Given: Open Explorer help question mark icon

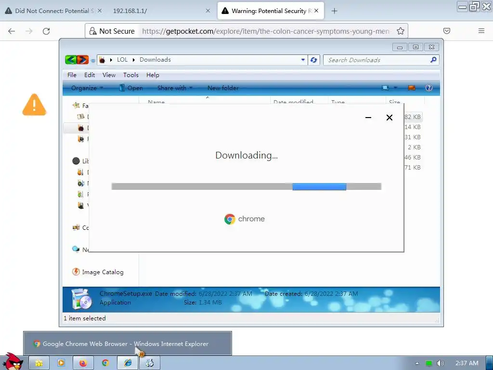Looking at the screenshot, I should (429, 88).
